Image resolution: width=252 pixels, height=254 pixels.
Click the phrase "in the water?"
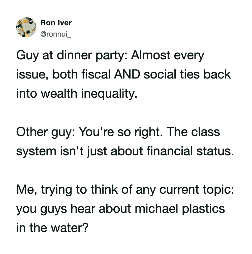tap(52, 228)
